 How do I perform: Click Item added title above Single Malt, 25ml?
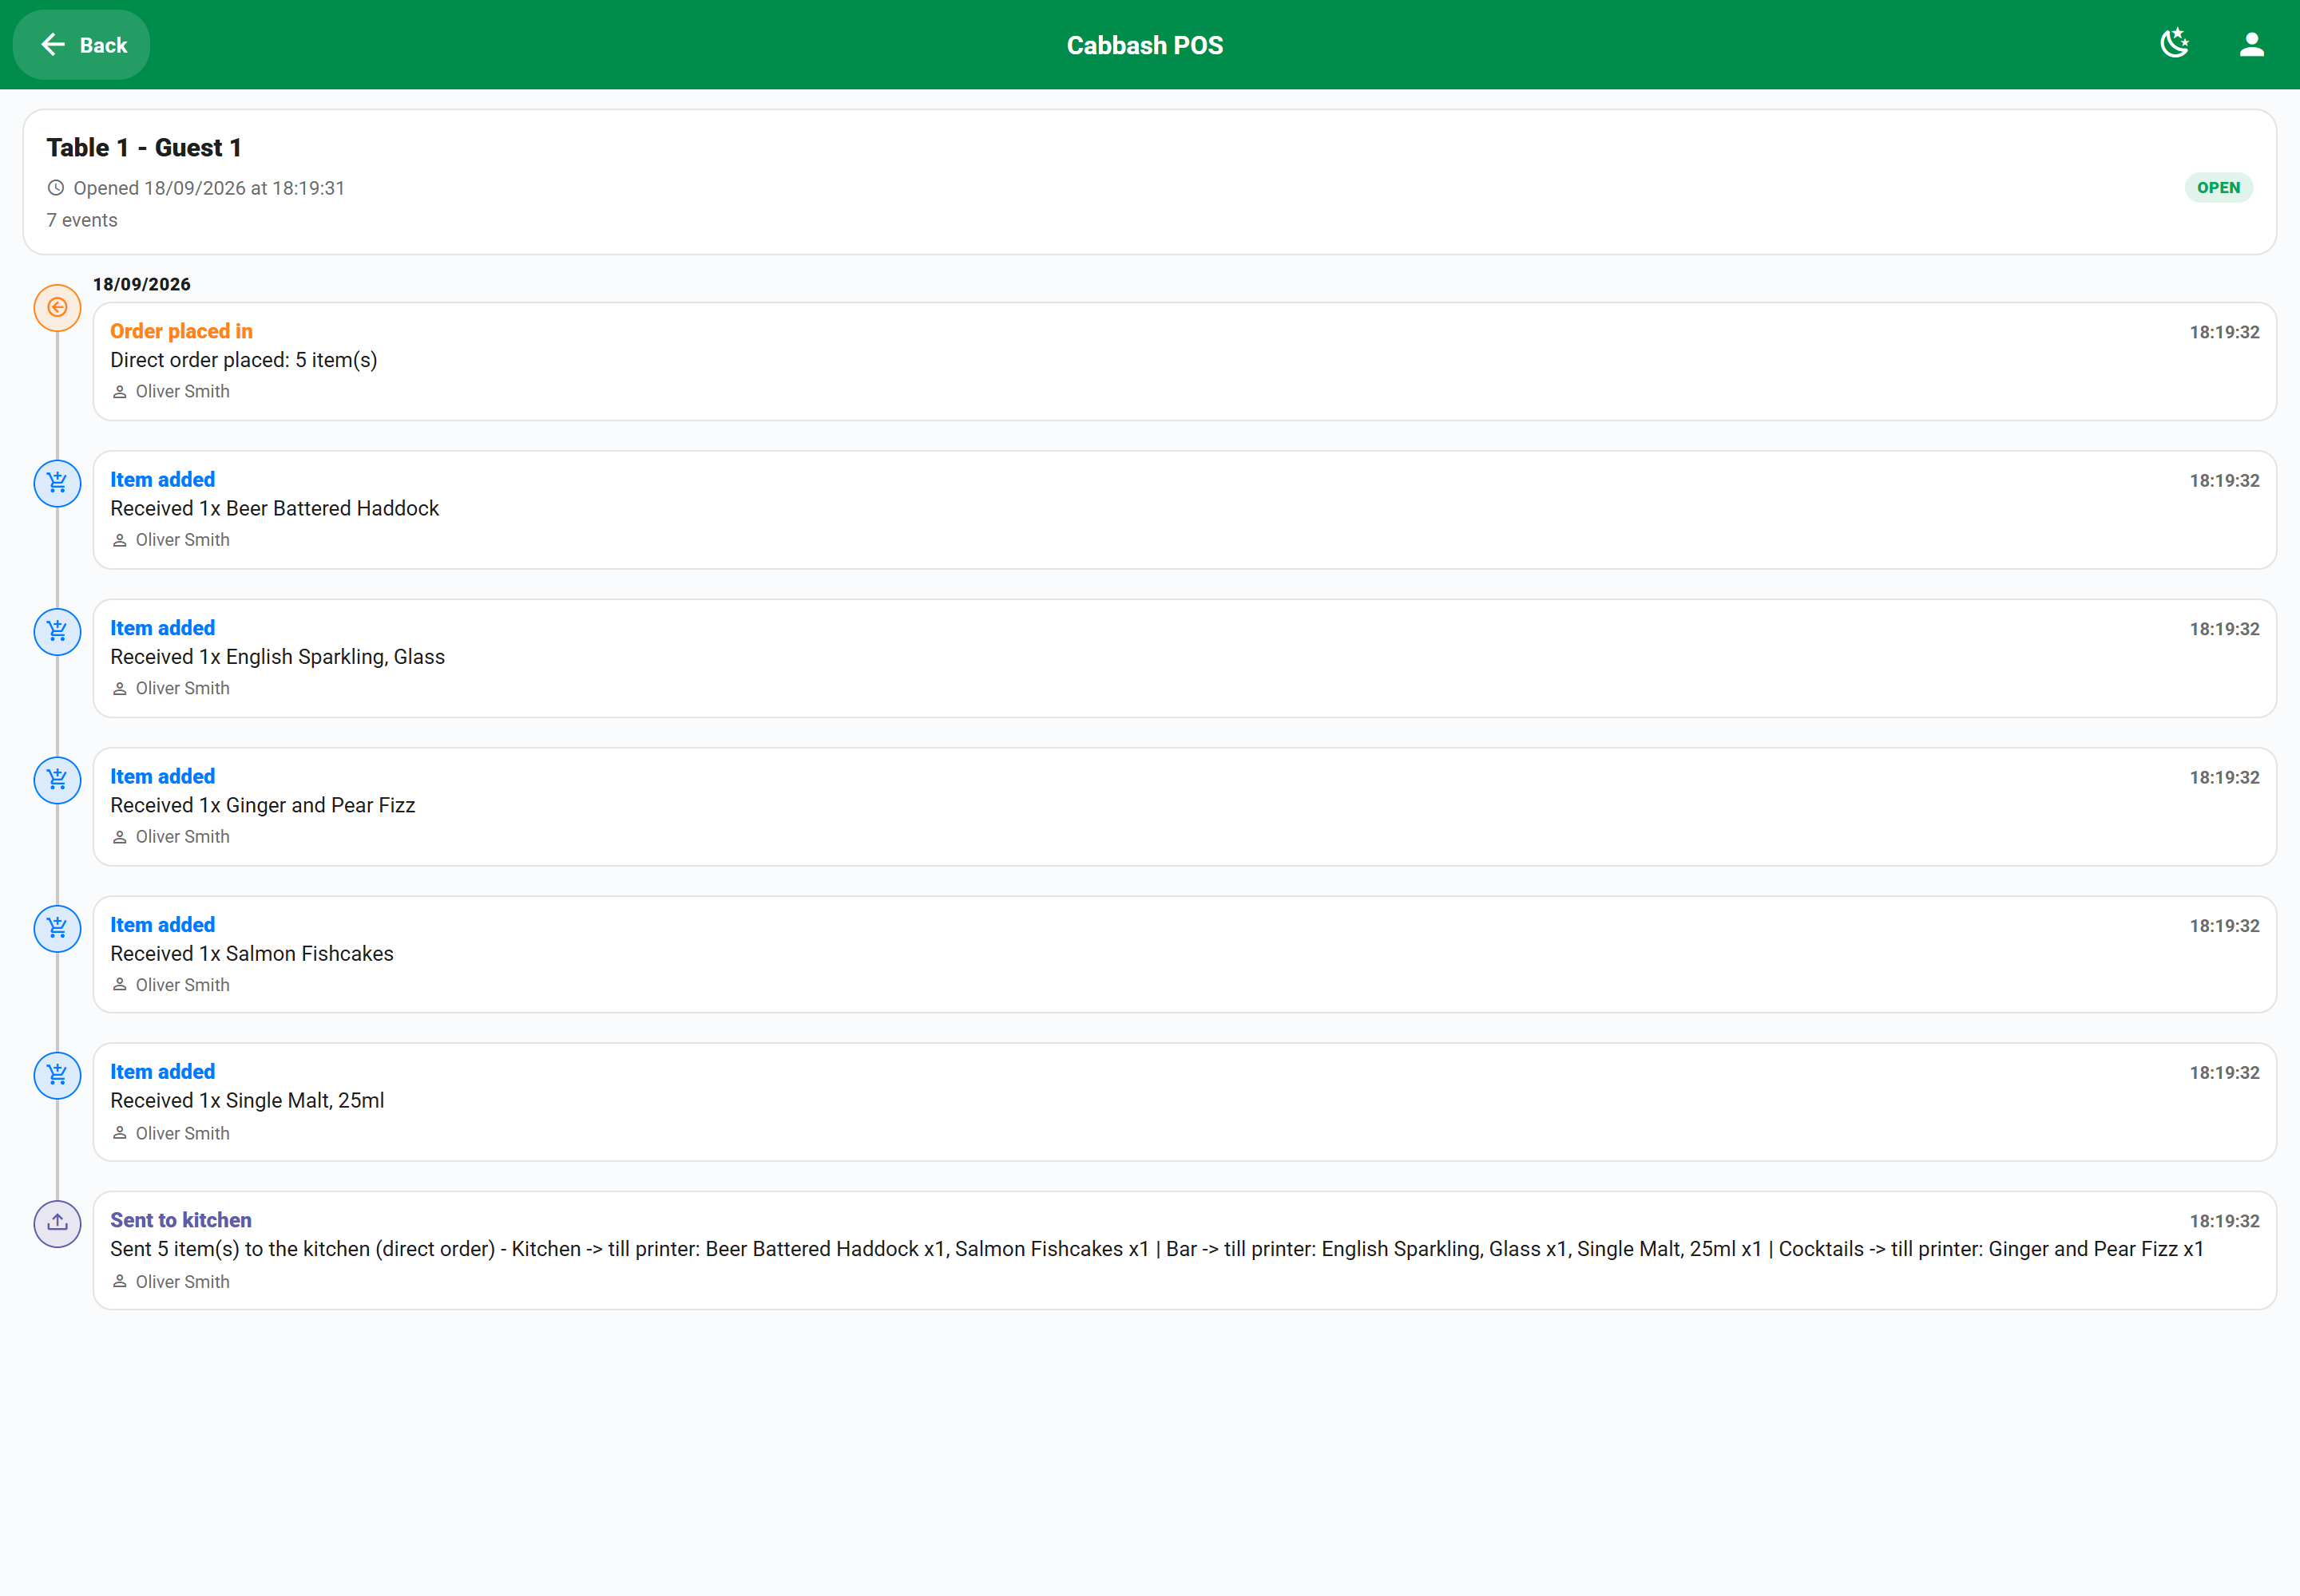pyautogui.click(x=162, y=1072)
